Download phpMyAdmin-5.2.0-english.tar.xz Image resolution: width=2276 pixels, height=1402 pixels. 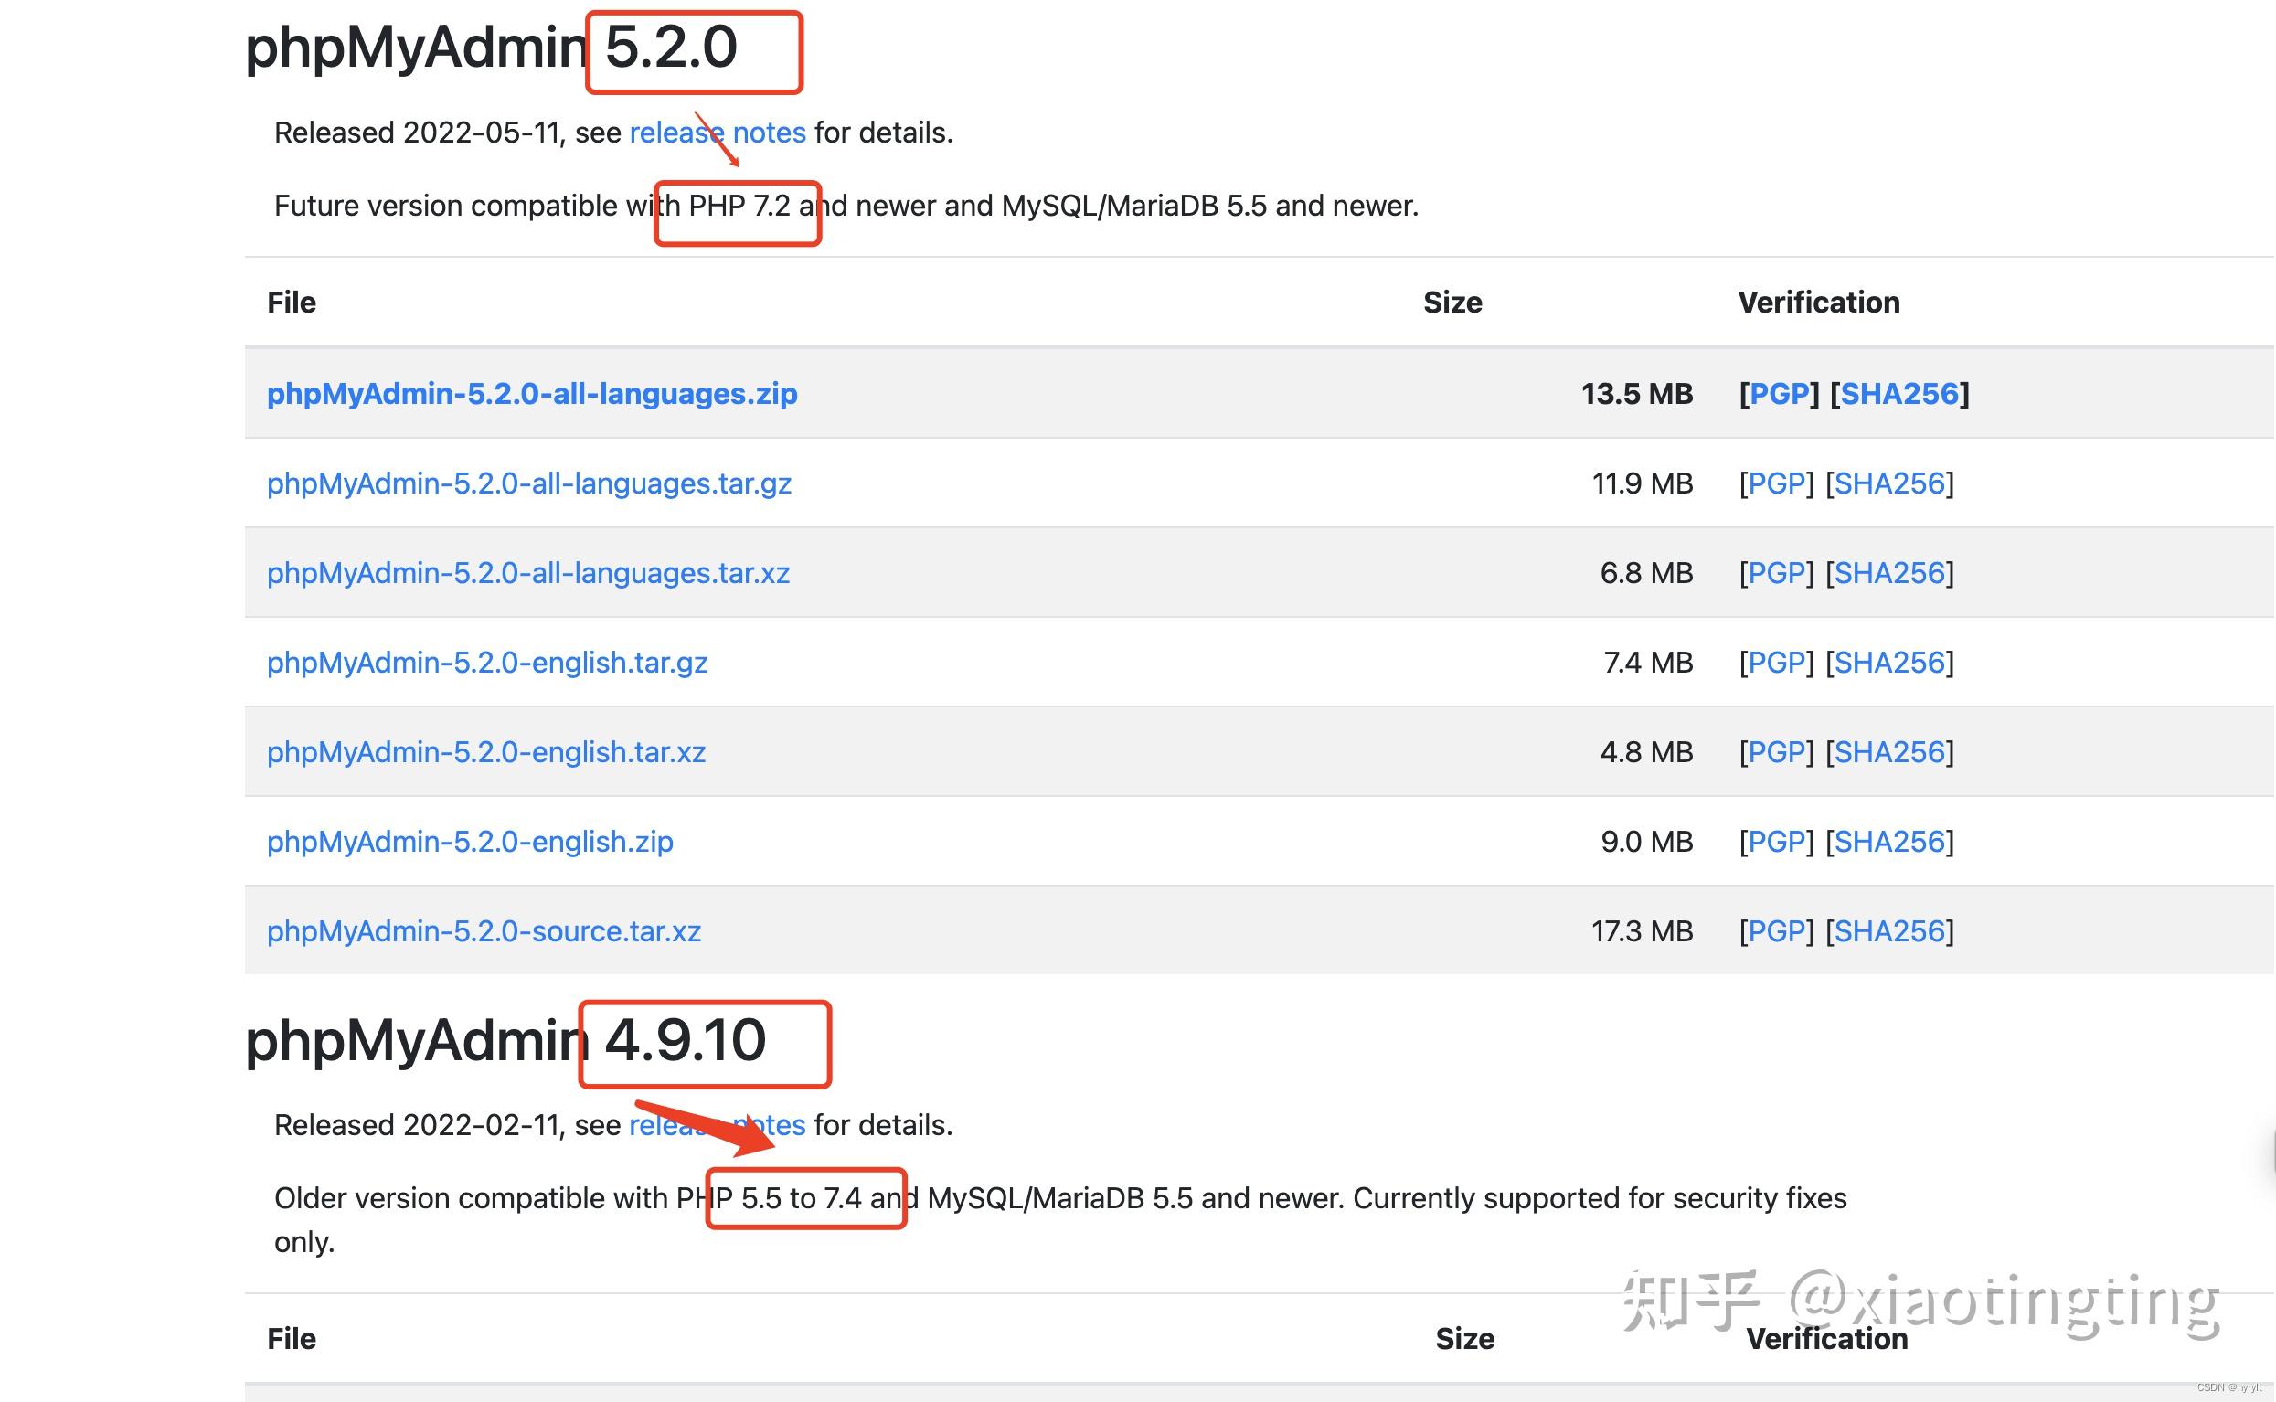point(485,752)
